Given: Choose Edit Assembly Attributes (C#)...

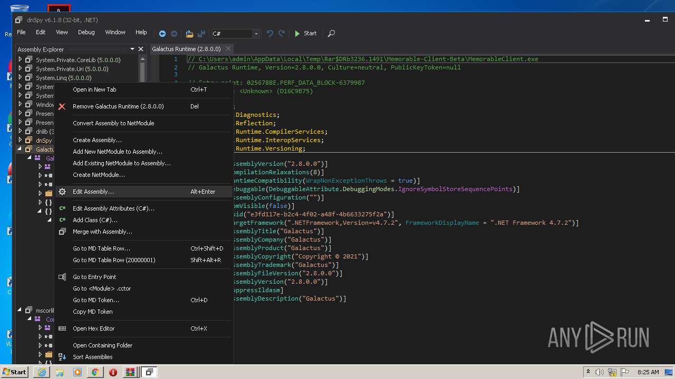Looking at the screenshot, I should tap(144, 208).
